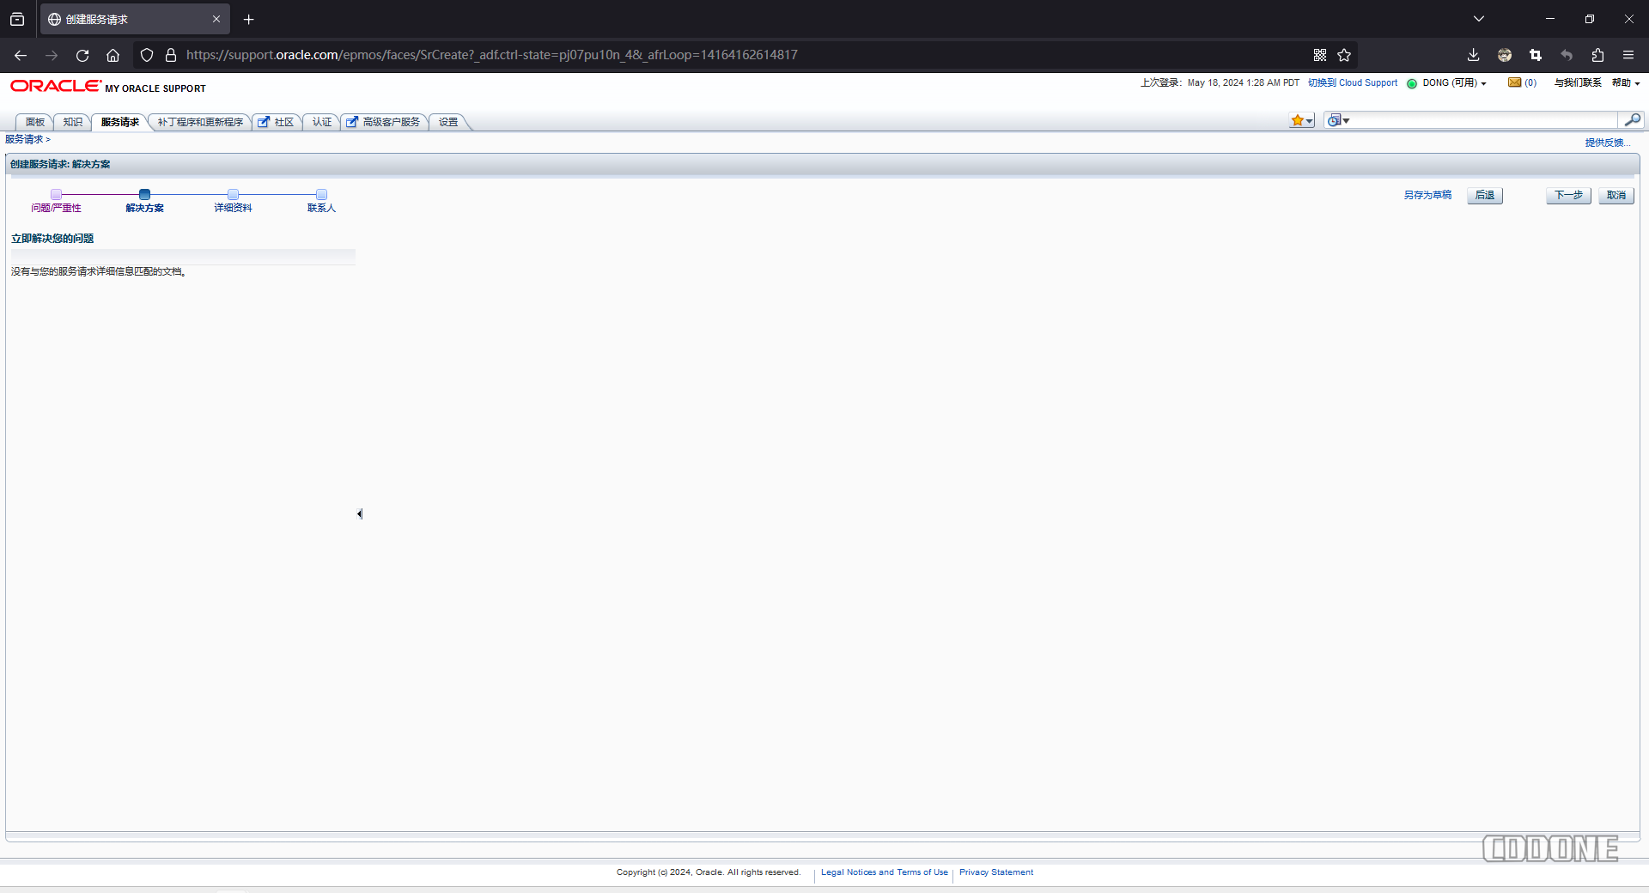Screen dimensions: 1649x893
Task: Reload the page with browser refresh
Action: coord(82,55)
